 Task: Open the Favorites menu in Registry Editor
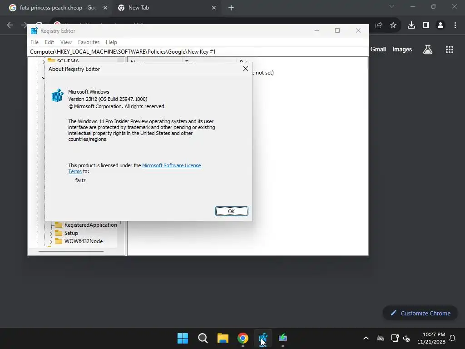(89, 42)
